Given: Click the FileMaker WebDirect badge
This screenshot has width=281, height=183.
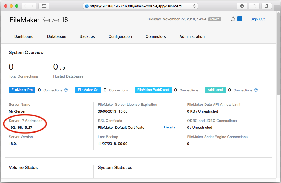Looking at the screenshot, I should (x=153, y=90).
